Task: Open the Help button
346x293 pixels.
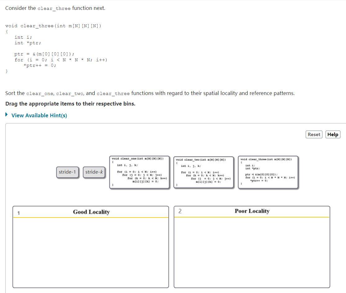Action: (x=333, y=135)
